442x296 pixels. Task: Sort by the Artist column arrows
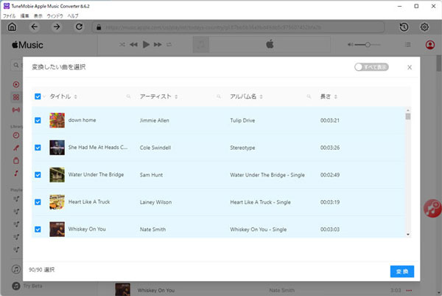(176, 97)
